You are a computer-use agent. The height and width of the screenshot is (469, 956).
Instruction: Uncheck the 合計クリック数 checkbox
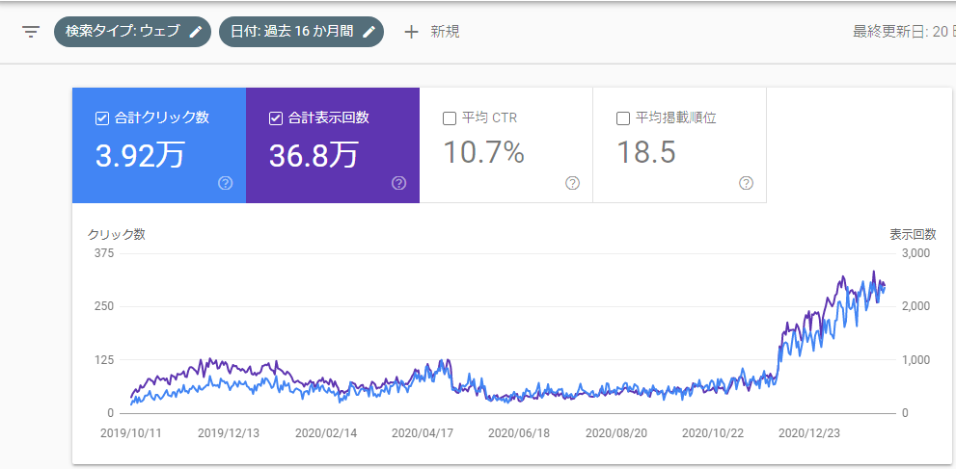tap(102, 118)
